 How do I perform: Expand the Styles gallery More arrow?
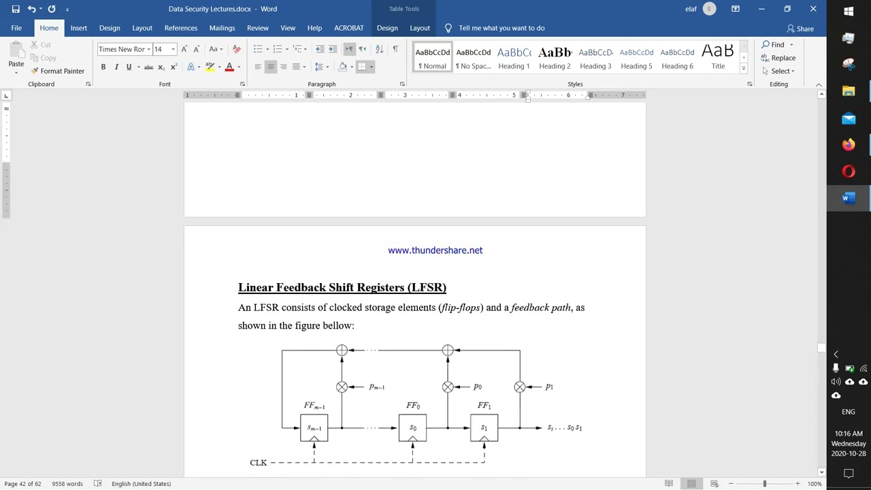click(x=744, y=68)
